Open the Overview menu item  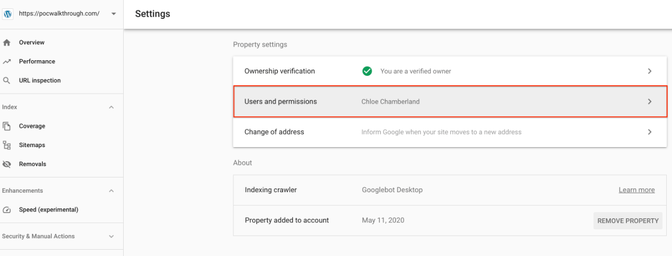31,42
